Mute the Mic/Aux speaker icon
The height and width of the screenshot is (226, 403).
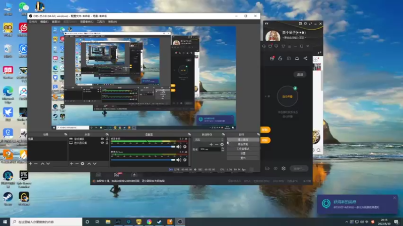(x=179, y=160)
